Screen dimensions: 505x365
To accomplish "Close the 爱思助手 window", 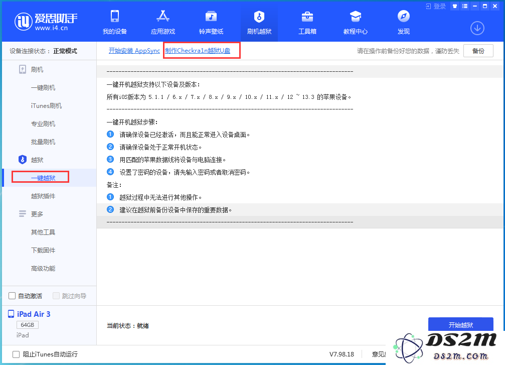I will click(x=495, y=6).
